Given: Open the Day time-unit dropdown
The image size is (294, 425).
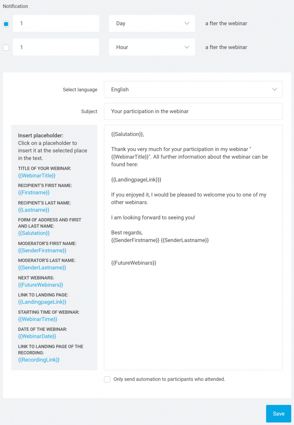Looking at the screenshot, I should pyautogui.click(x=152, y=23).
